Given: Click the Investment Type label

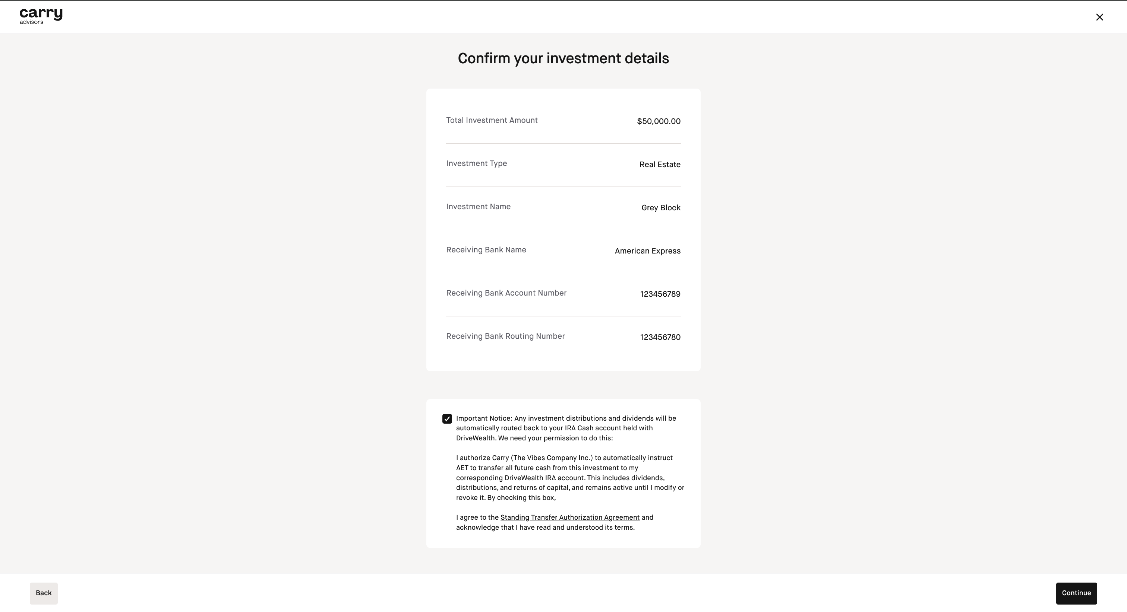Looking at the screenshot, I should coord(476,163).
